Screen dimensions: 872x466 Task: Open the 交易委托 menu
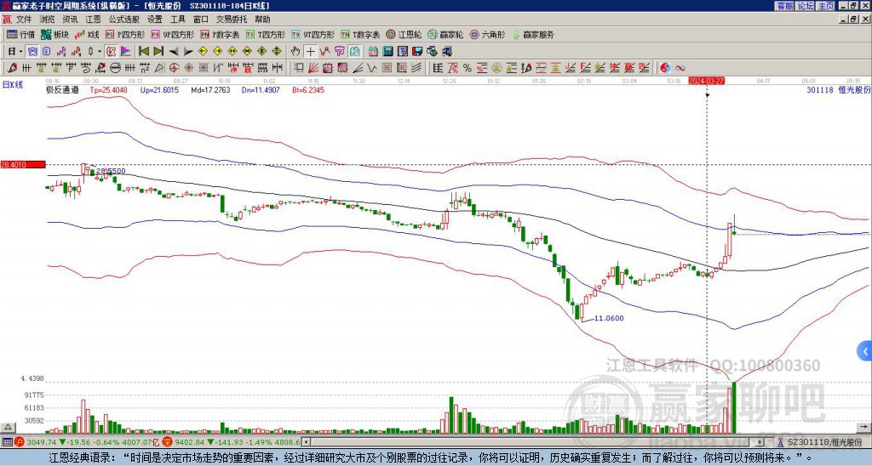pyautogui.click(x=232, y=20)
